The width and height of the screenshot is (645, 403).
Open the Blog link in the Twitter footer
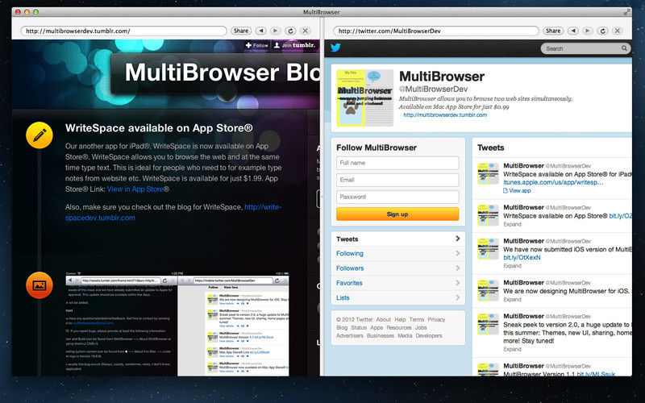click(342, 328)
